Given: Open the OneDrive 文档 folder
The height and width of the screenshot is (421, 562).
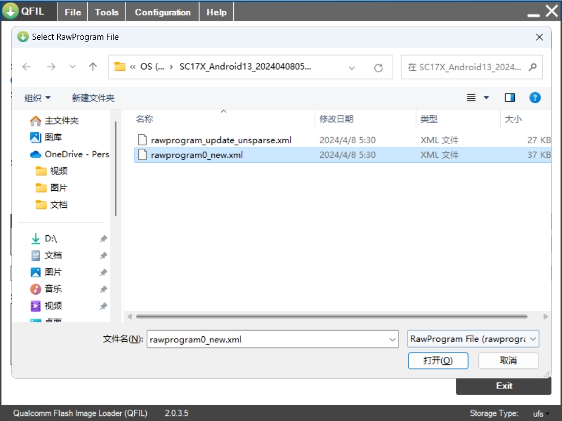Looking at the screenshot, I should 52,205.
